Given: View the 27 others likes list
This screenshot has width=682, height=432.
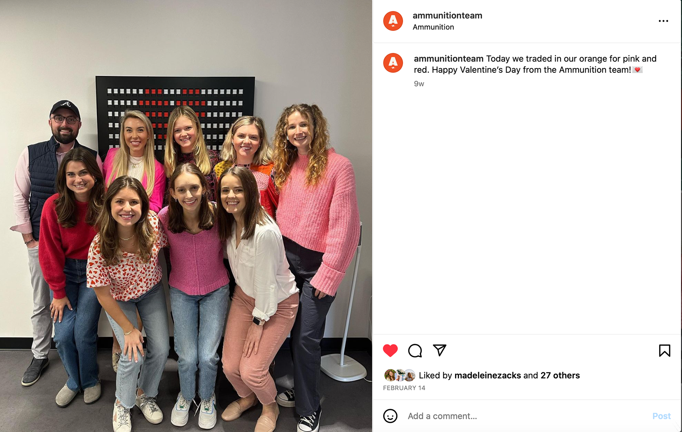Looking at the screenshot, I should tap(560, 375).
